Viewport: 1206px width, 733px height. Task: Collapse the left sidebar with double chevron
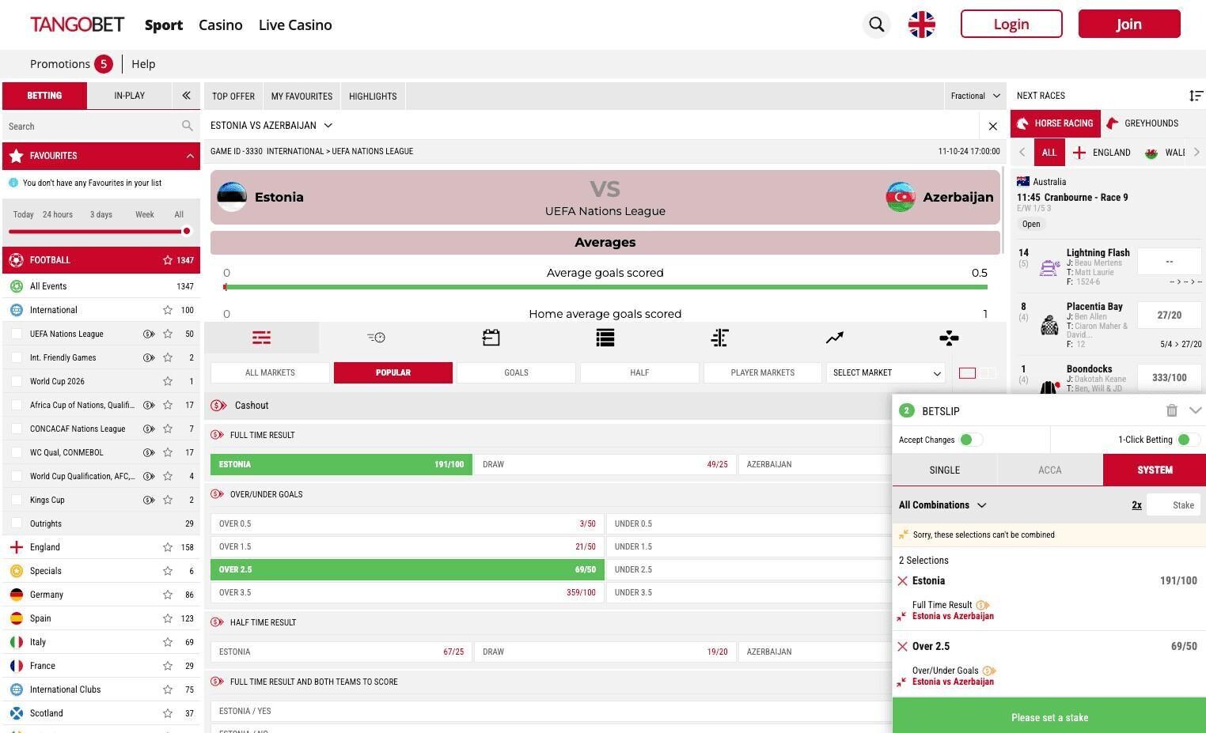point(186,96)
